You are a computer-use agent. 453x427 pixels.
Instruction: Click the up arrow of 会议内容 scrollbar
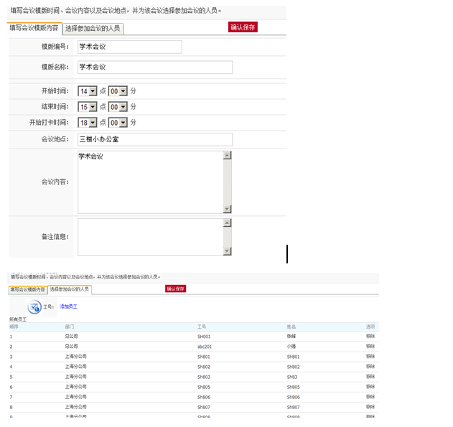click(228, 155)
